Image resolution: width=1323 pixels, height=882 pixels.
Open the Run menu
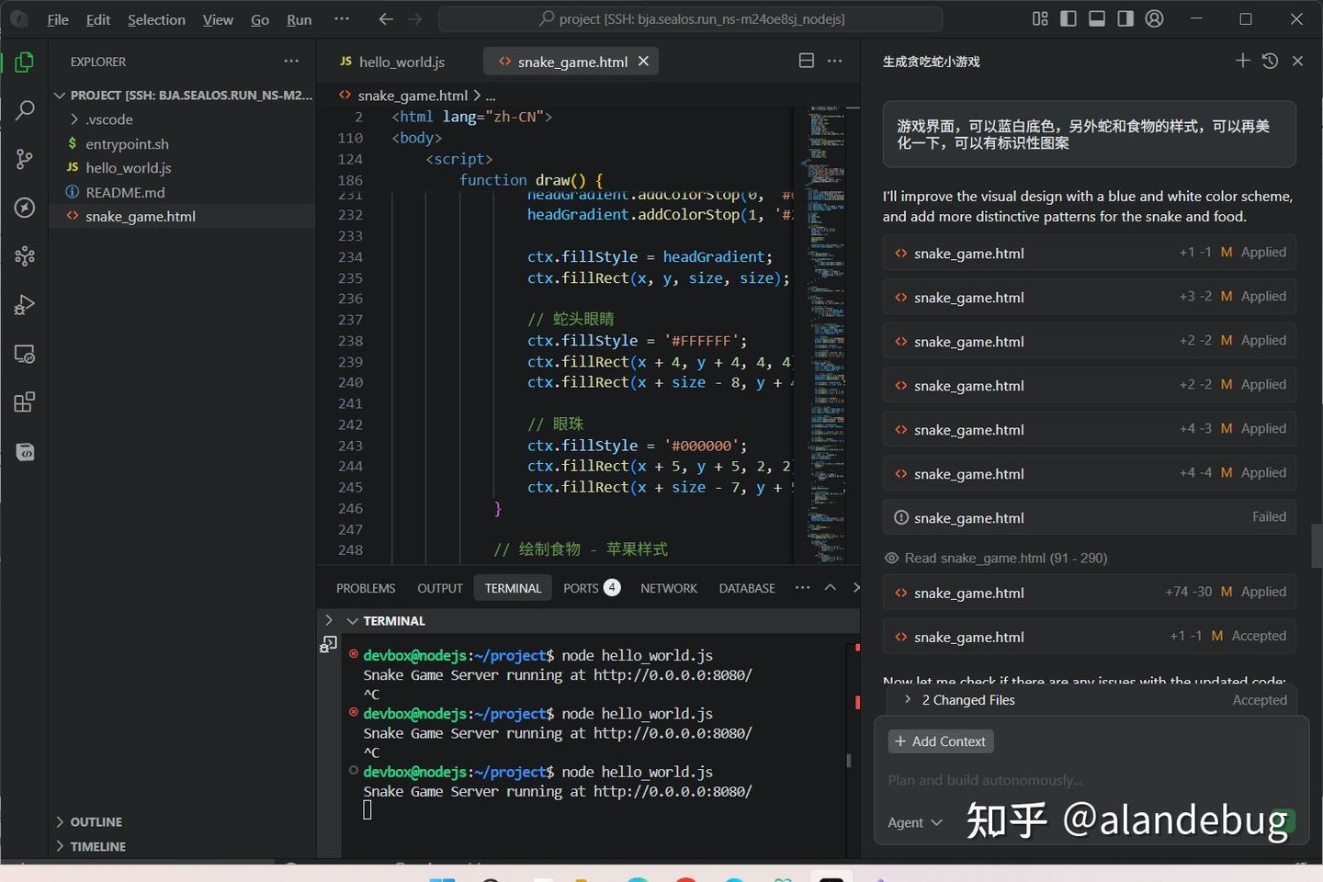pos(299,18)
